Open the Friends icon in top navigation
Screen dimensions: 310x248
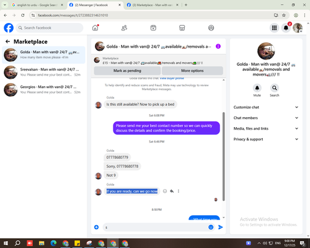click(x=124, y=28)
